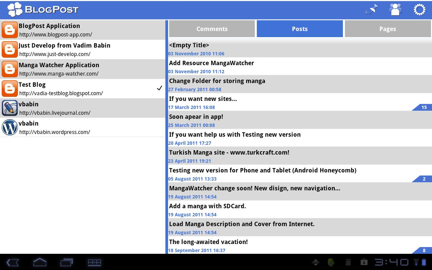Click the http://www.manga-watcher.com/ URL
The height and width of the screenshot is (270, 432).
click(59, 74)
